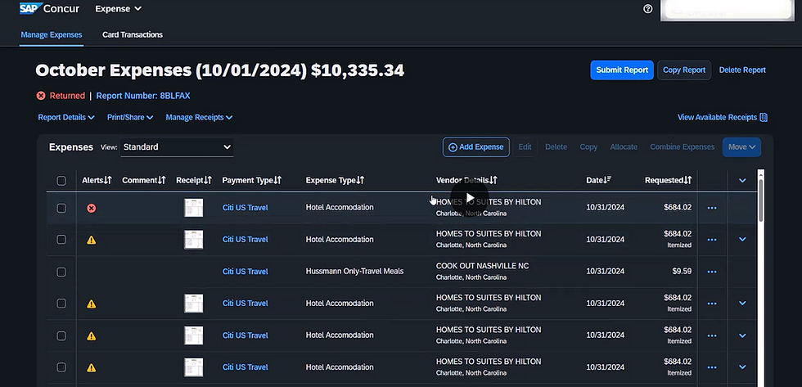
Task: Click the Allocate toolbar button
Action: (x=624, y=147)
